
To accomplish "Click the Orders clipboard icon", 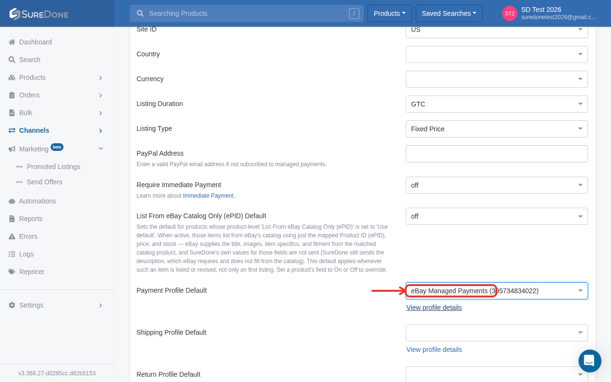I will coord(12,95).
